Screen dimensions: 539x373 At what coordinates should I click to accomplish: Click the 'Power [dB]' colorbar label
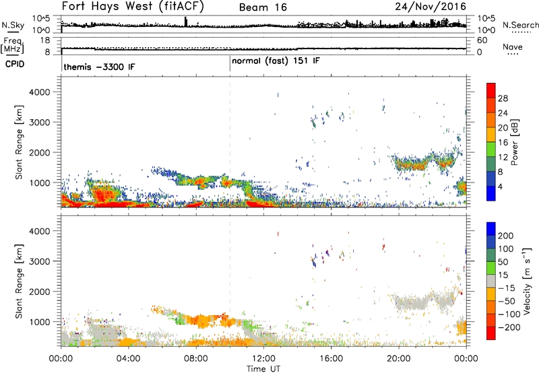pyautogui.click(x=515, y=142)
